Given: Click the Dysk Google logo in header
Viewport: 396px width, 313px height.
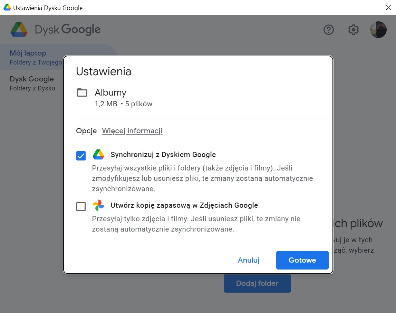Looking at the screenshot, I should pos(55,30).
